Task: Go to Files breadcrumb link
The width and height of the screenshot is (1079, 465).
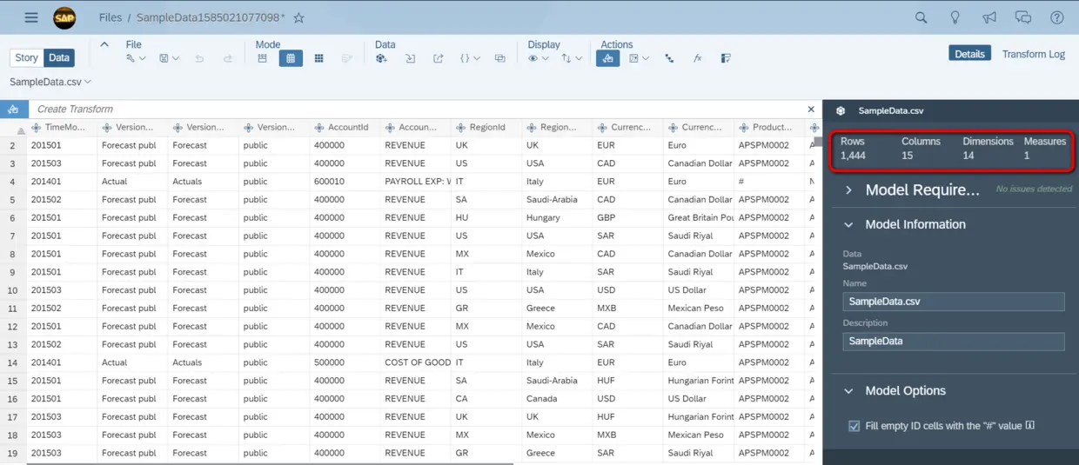Action: tap(111, 17)
